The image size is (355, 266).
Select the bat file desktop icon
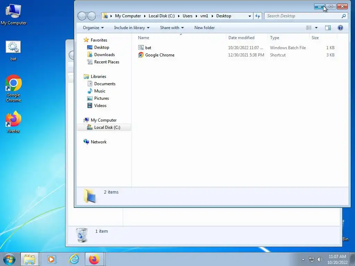click(13, 51)
